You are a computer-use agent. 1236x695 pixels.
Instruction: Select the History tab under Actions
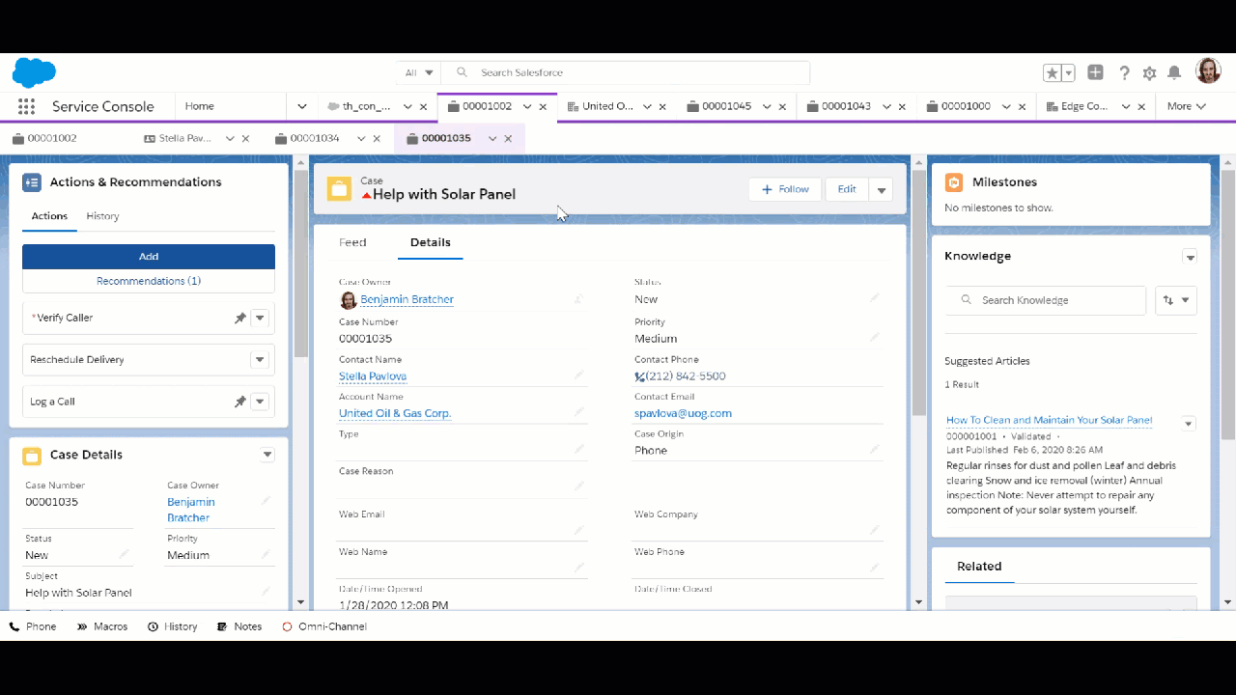[x=102, y=215]
